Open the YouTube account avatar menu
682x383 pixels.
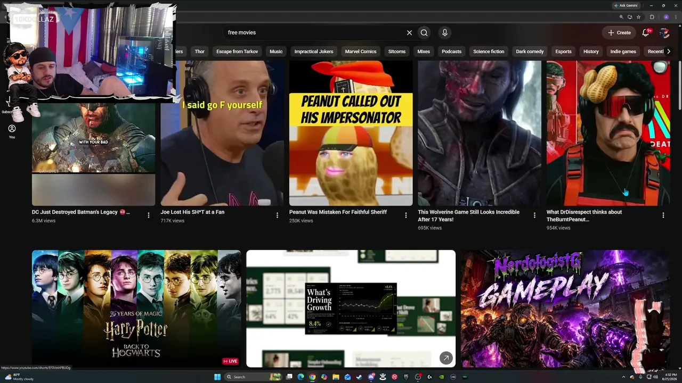(664, 32)
